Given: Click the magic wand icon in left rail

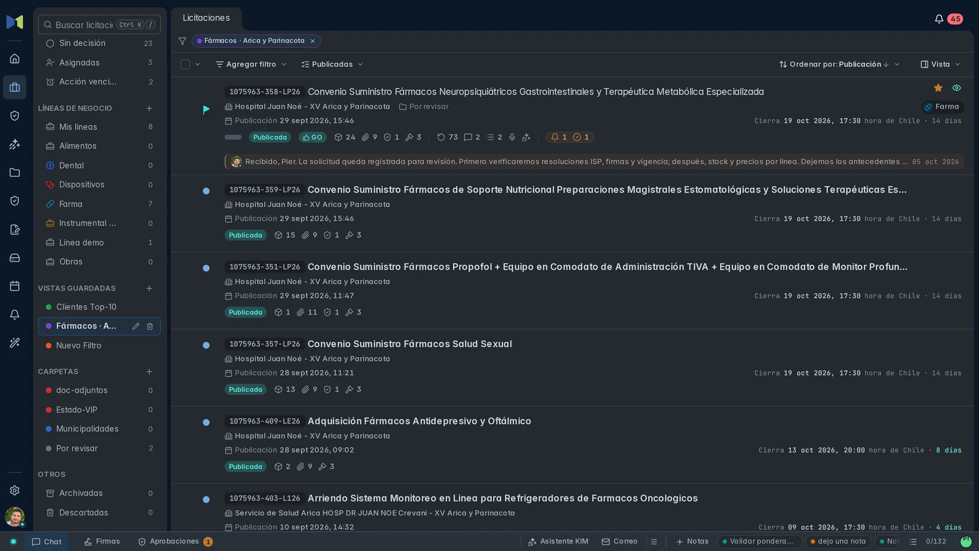Looking at the screenshot, I should [x=15, y=343].
